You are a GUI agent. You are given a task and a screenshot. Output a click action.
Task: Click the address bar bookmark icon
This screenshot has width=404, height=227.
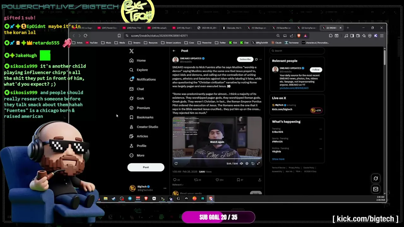pyautogui.click(x=119, y=36)
